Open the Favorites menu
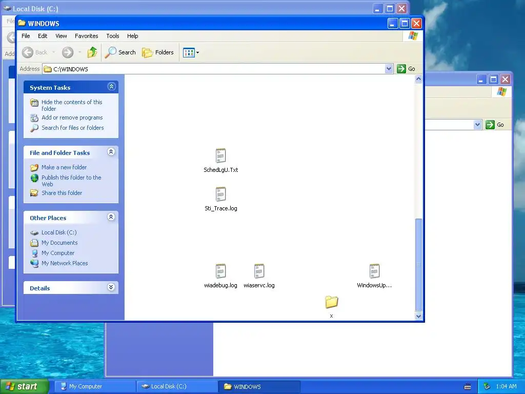This screenshot has width=525, height=394. point(86,36)
